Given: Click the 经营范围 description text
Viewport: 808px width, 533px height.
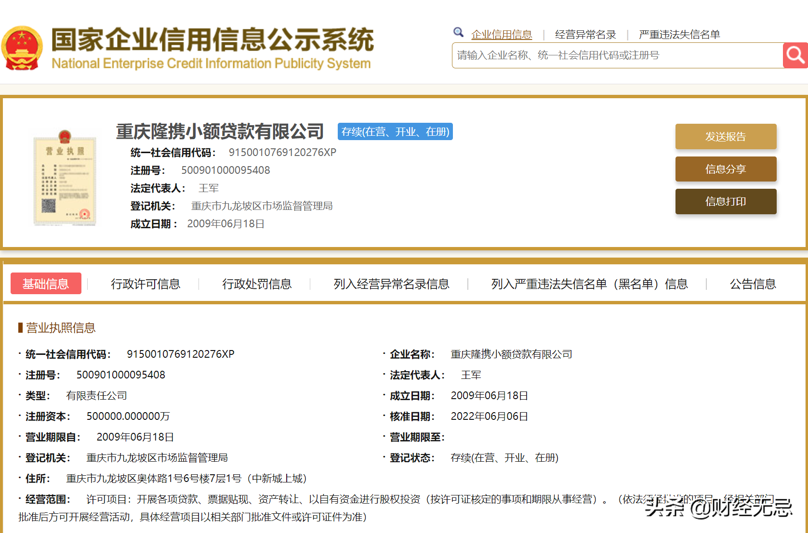Looking at the screenshot, I should pyautogui.click(x=396, y=508).
